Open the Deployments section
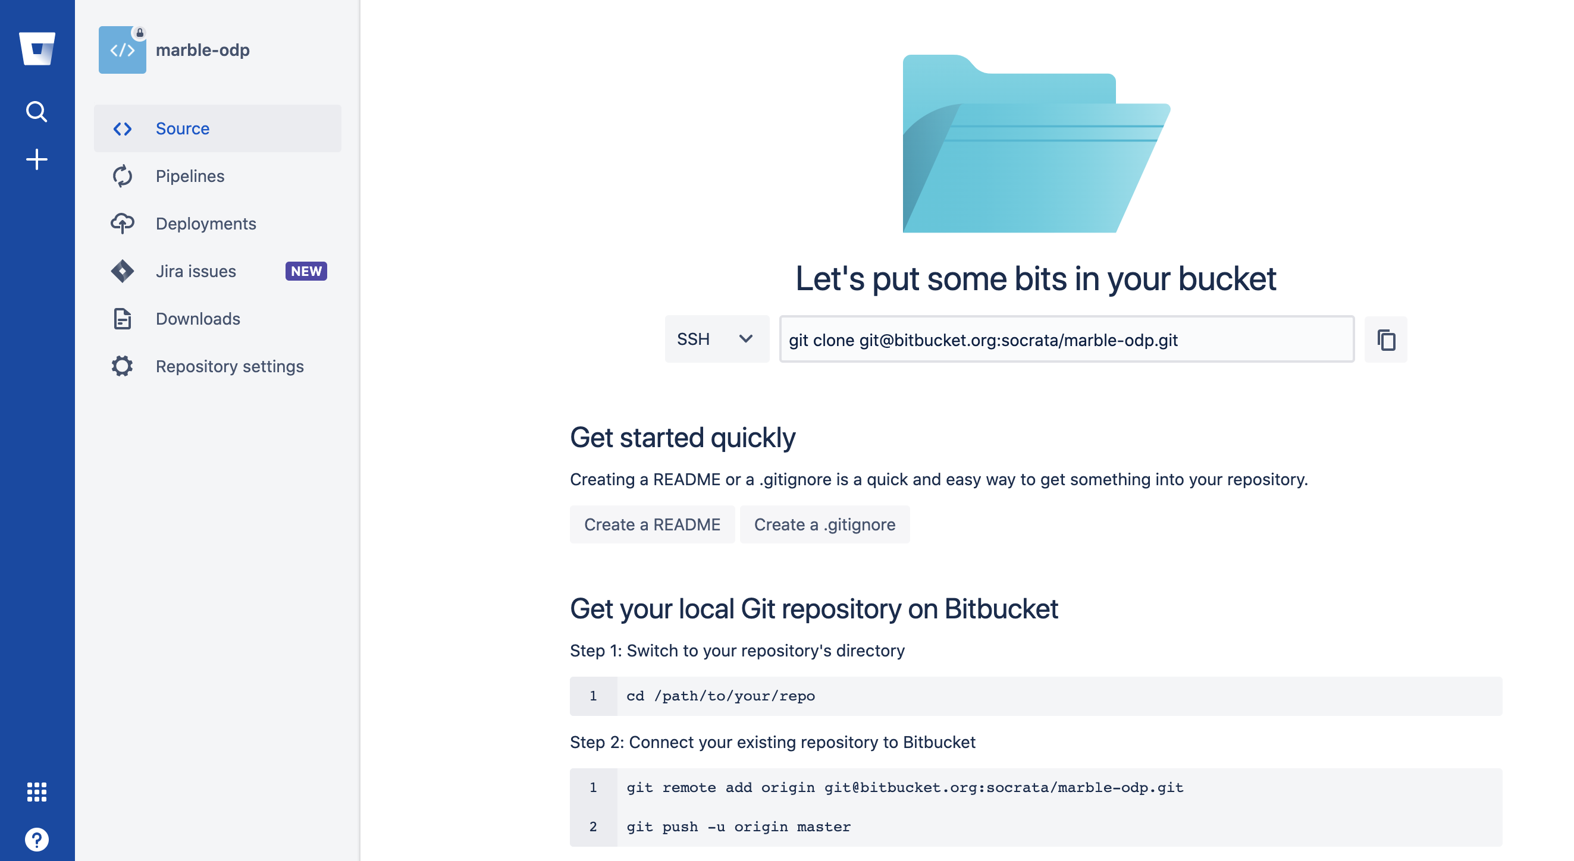Image resolution: width=1574 pixels, height=861 pixels. [218, 224]
